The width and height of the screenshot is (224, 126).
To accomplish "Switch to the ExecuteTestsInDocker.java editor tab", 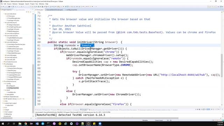I will pyautogui.click(x=55, y=10).
